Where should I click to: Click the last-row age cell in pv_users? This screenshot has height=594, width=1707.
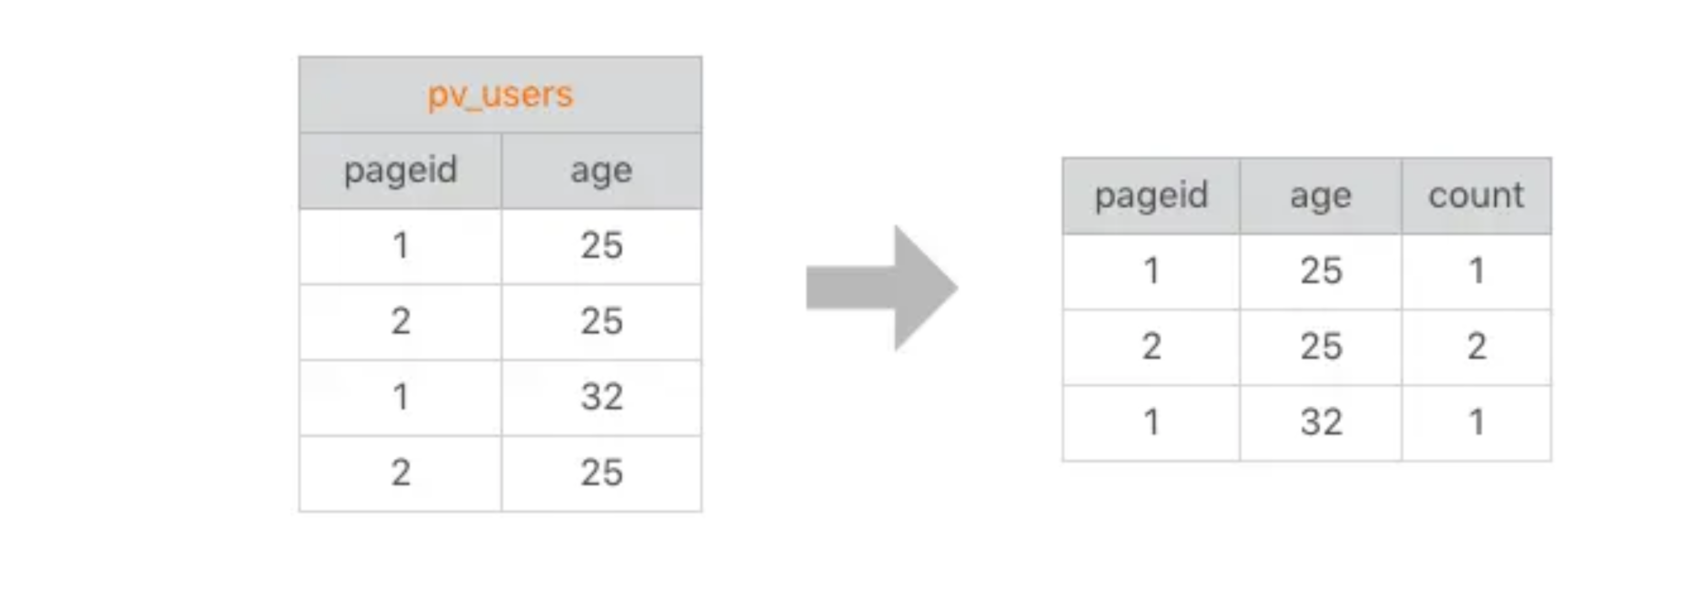click(x=601, y=473)
